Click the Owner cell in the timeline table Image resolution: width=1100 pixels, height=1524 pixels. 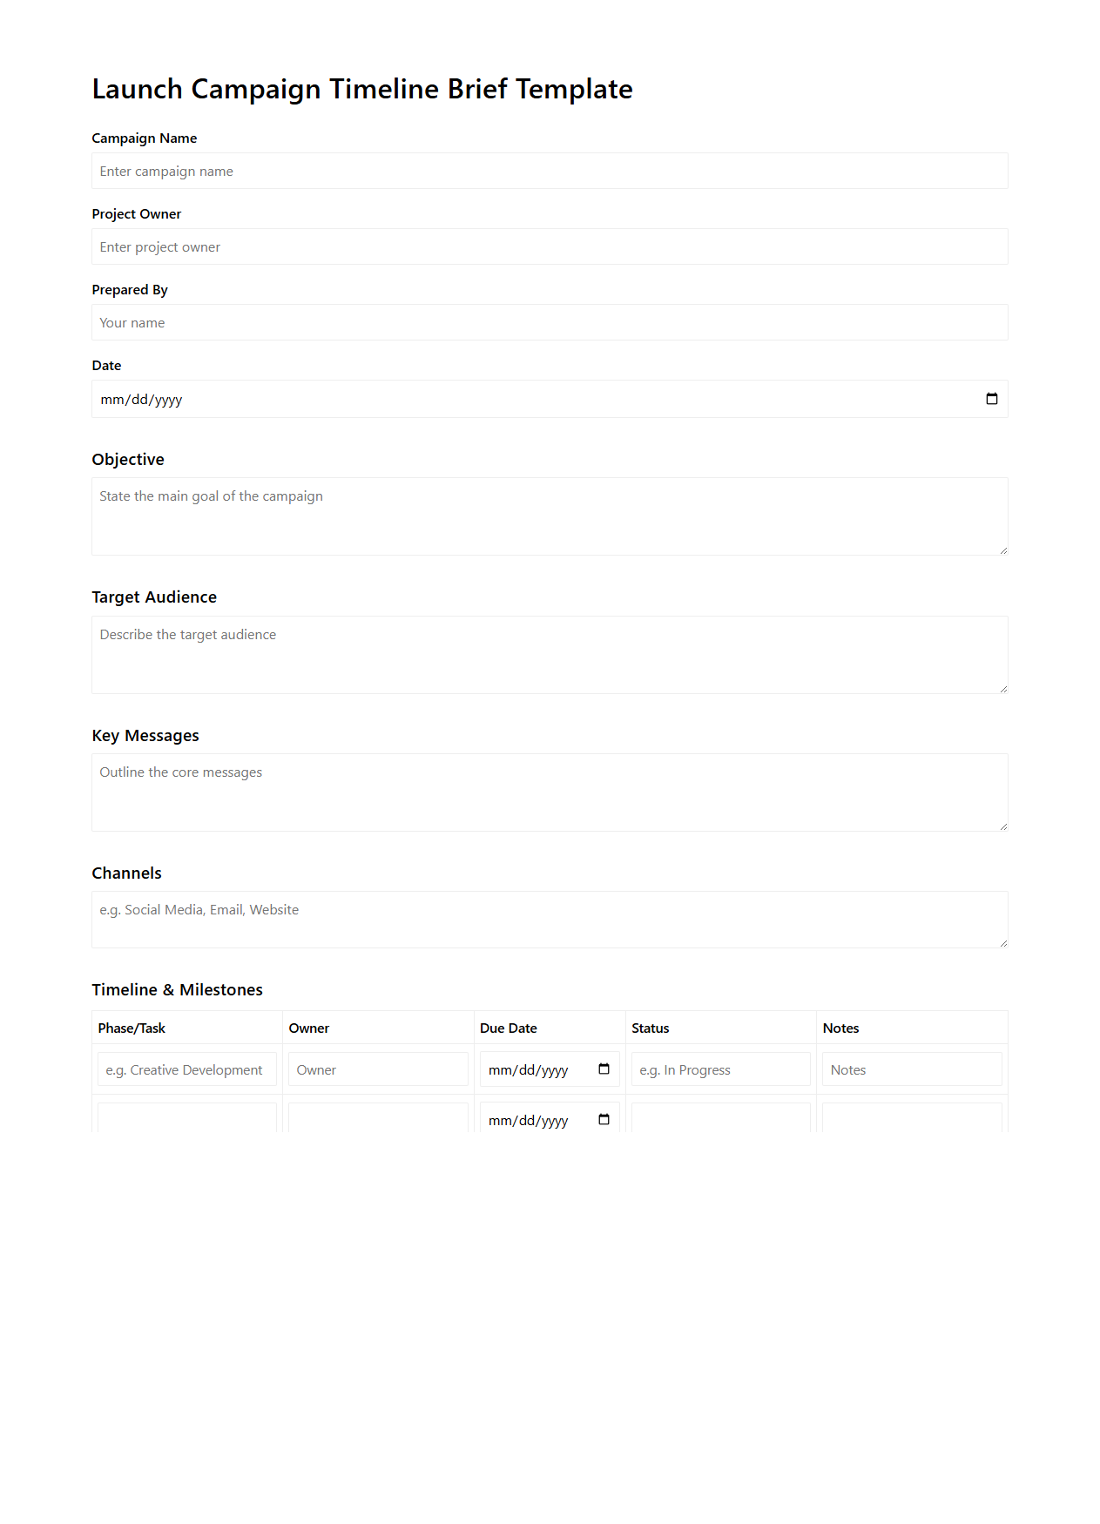(378, 1069)
